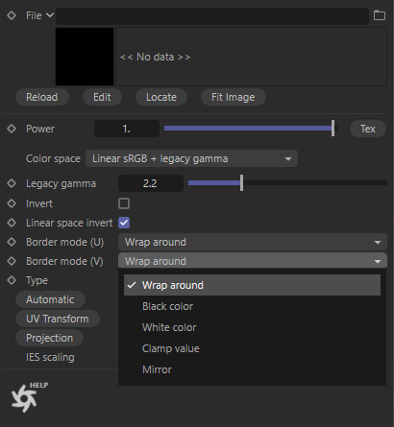Click the keyframe diamond next to Type
This screenshot has width=394, height=427.
tap(12, 280)
